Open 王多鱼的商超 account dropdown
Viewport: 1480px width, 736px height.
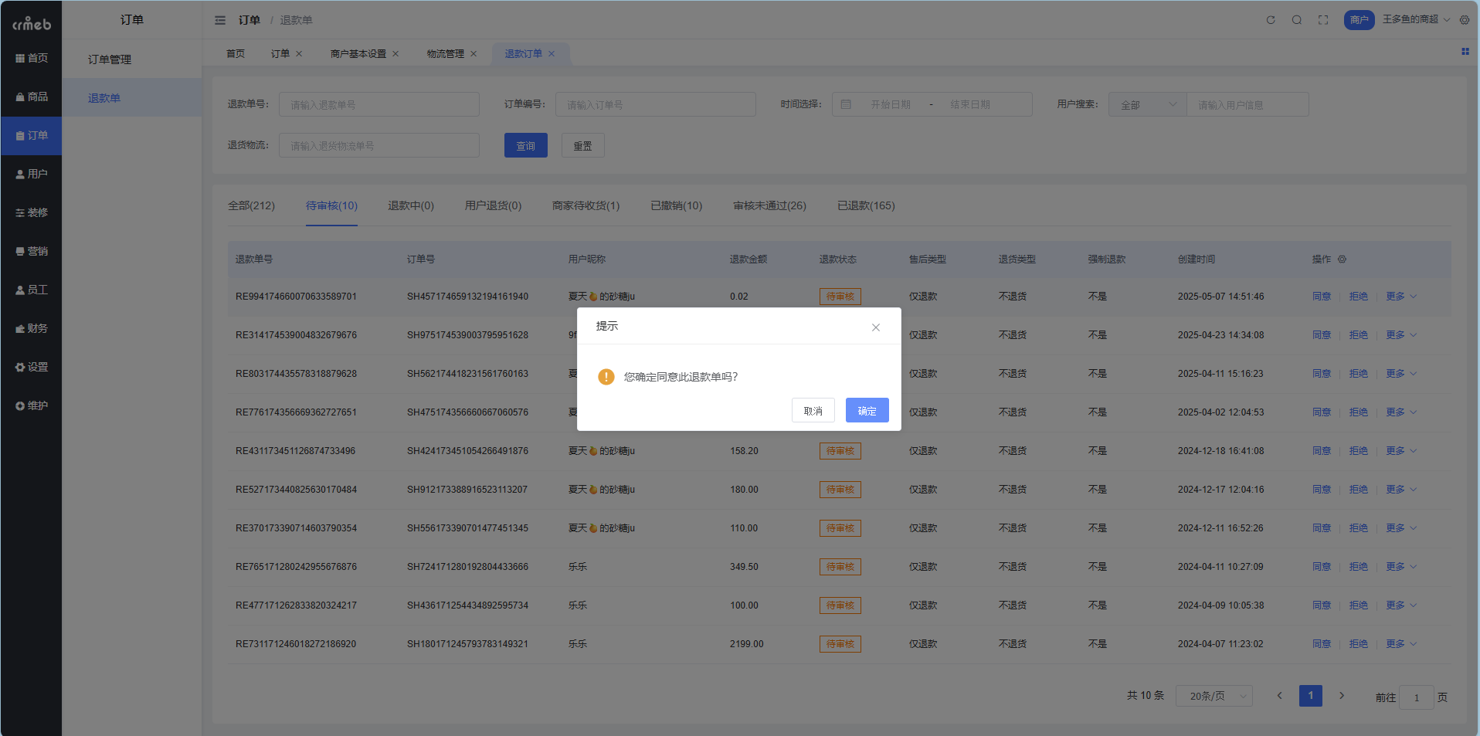click(1415, 19)
